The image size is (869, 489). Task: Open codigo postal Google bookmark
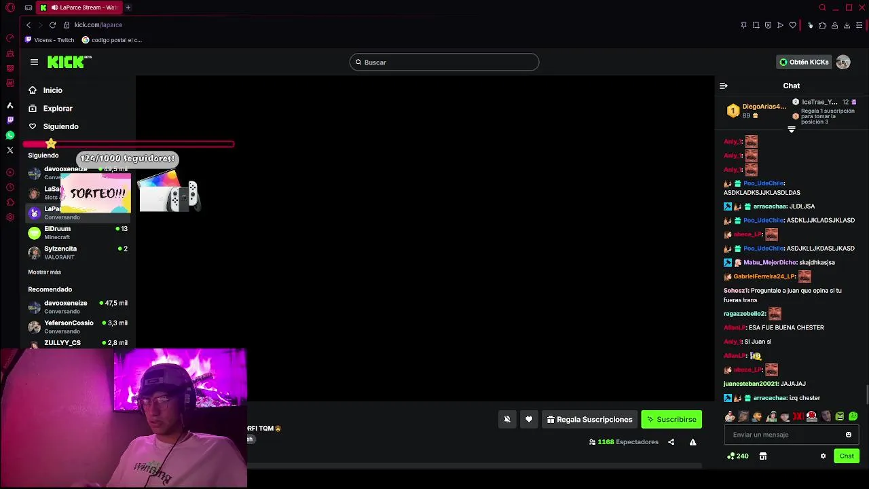112,40
